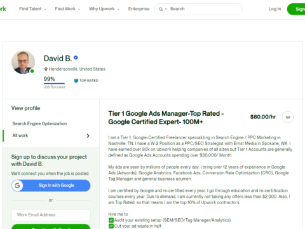
Task: Click the Audit your existing setup checkmark
Action: coord(111,220)
